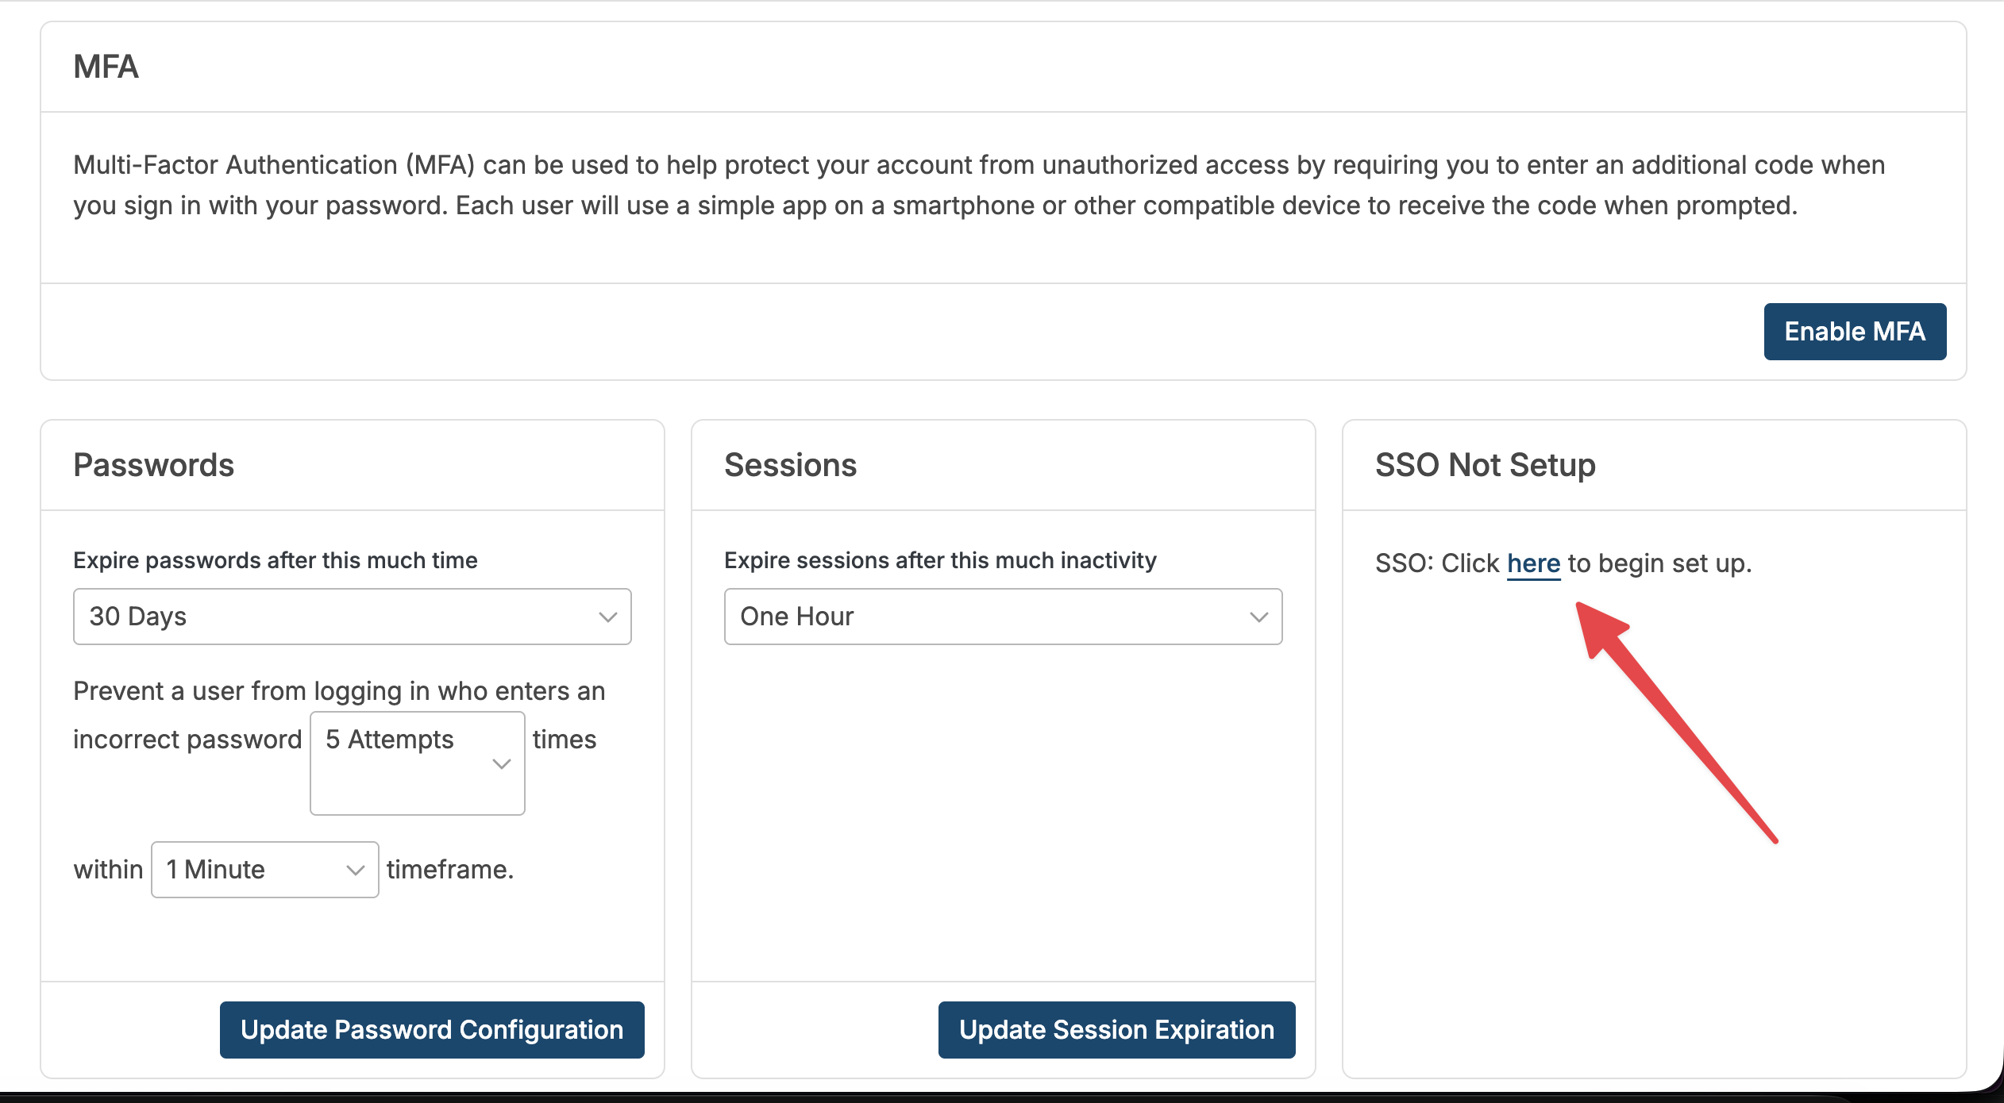The image size is (2004, 1103).
Task: Click the chevron icon under 5 Attempts
Action: click(501, 764)
